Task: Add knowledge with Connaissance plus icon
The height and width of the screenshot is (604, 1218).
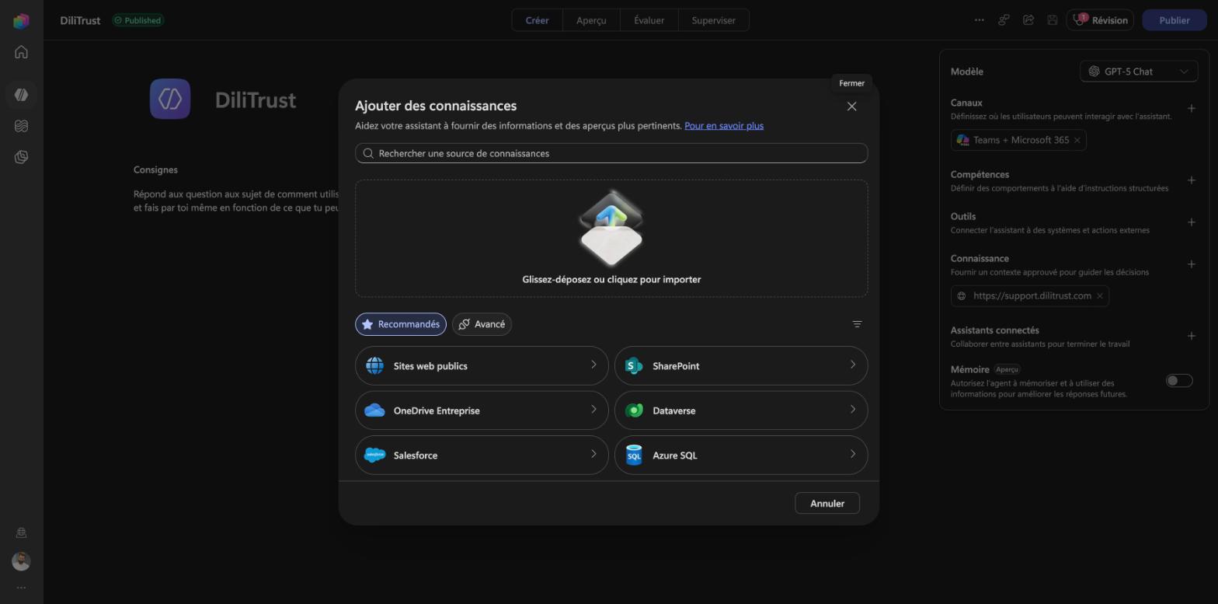Action: tap(1191, 264)
